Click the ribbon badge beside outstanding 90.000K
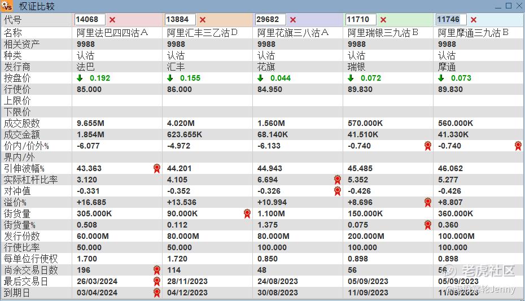This screenshot has width=525, height=301. [247, 213]
